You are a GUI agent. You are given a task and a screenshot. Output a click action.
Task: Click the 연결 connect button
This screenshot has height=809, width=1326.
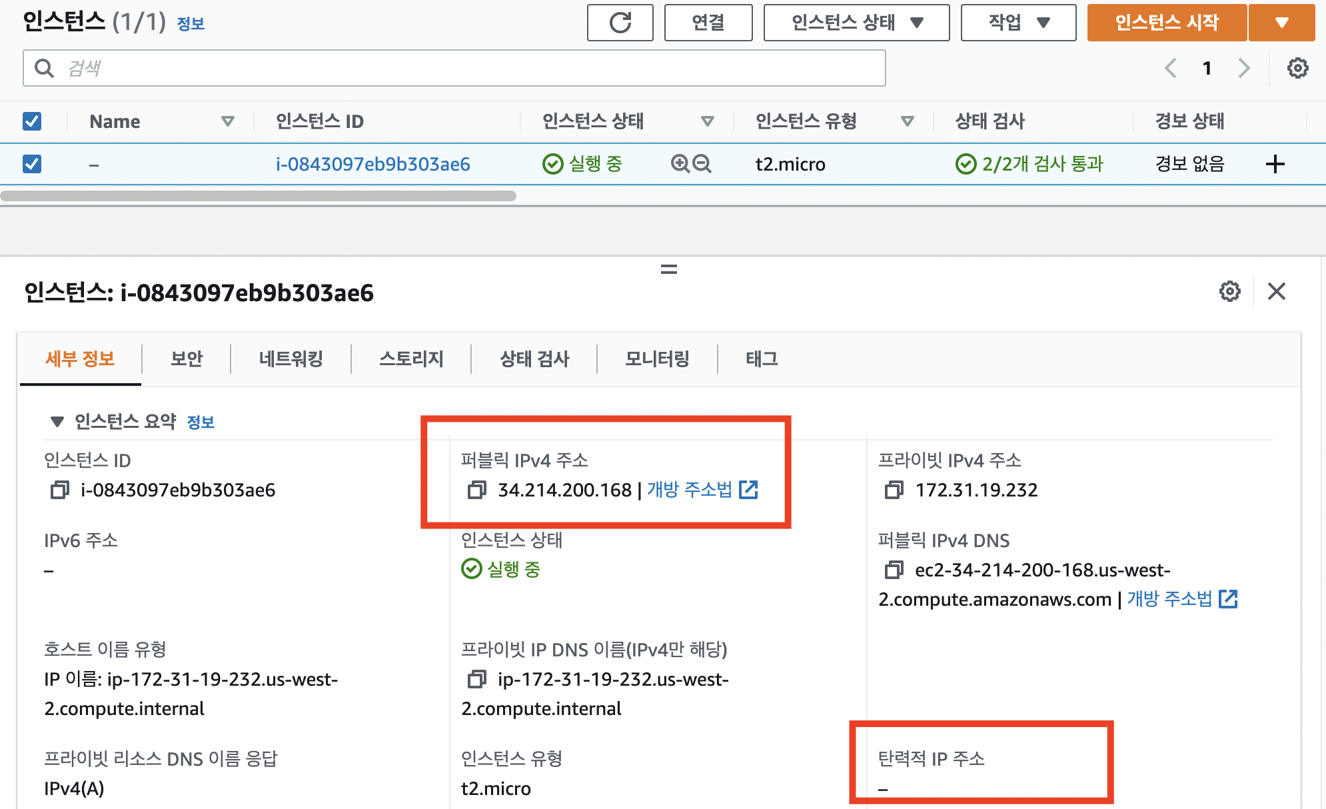point(708,23)
